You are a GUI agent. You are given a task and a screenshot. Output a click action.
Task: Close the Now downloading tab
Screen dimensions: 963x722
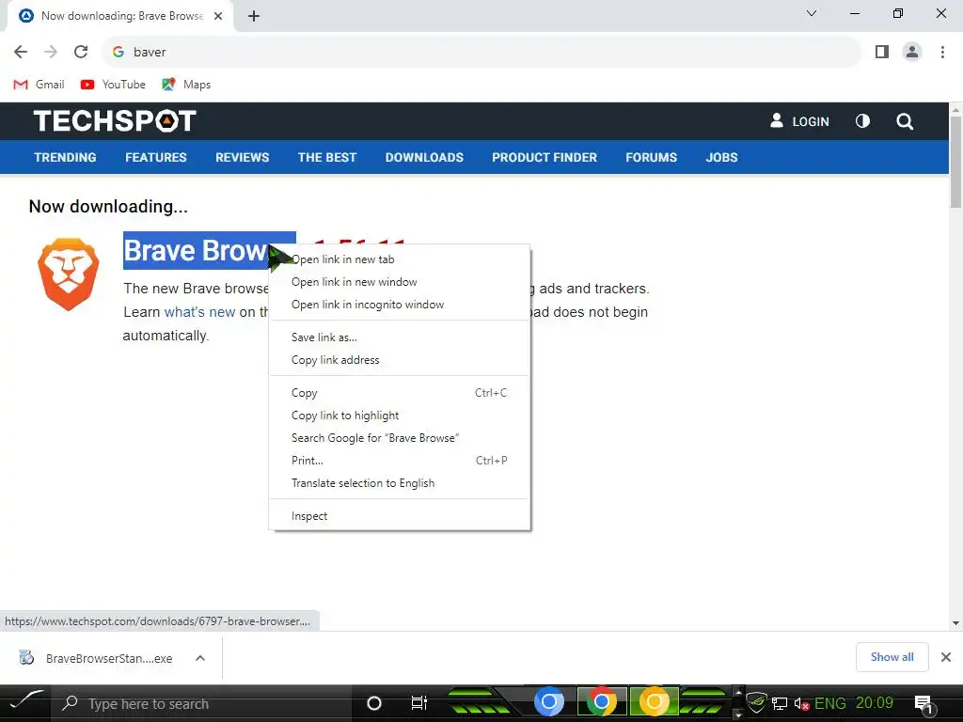click(218, 16)
